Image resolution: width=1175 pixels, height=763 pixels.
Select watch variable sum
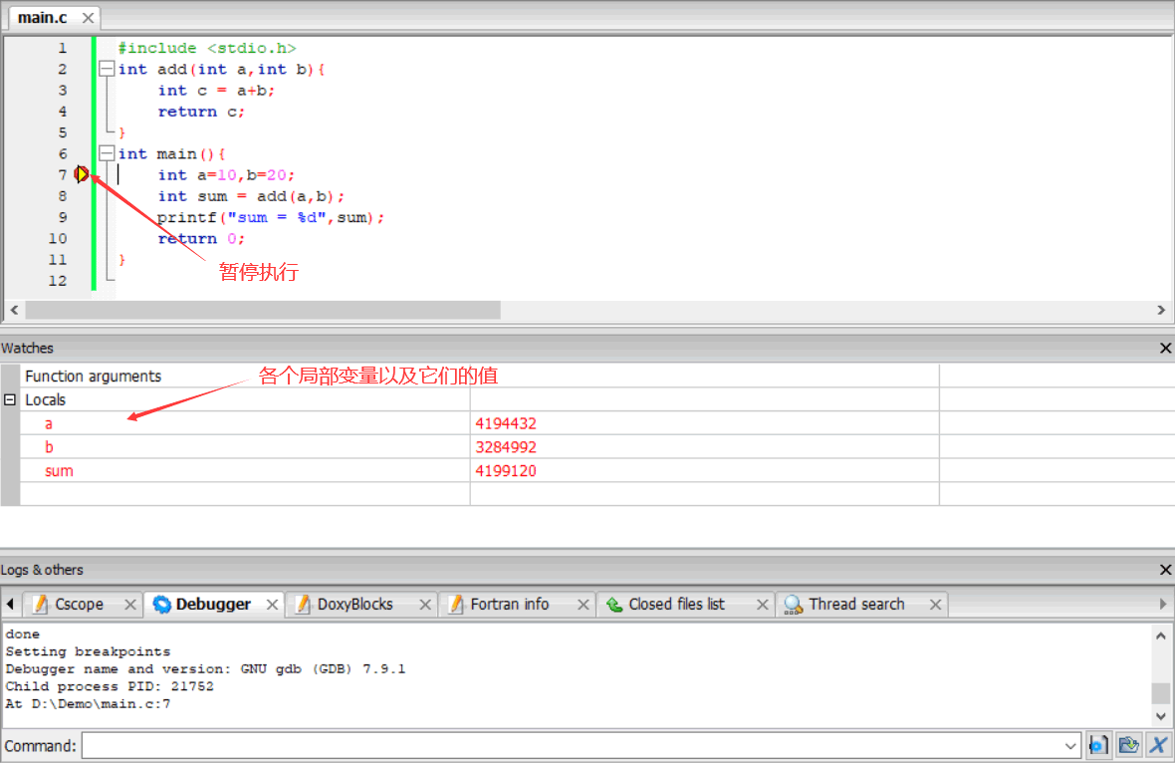tap(59, 471)
